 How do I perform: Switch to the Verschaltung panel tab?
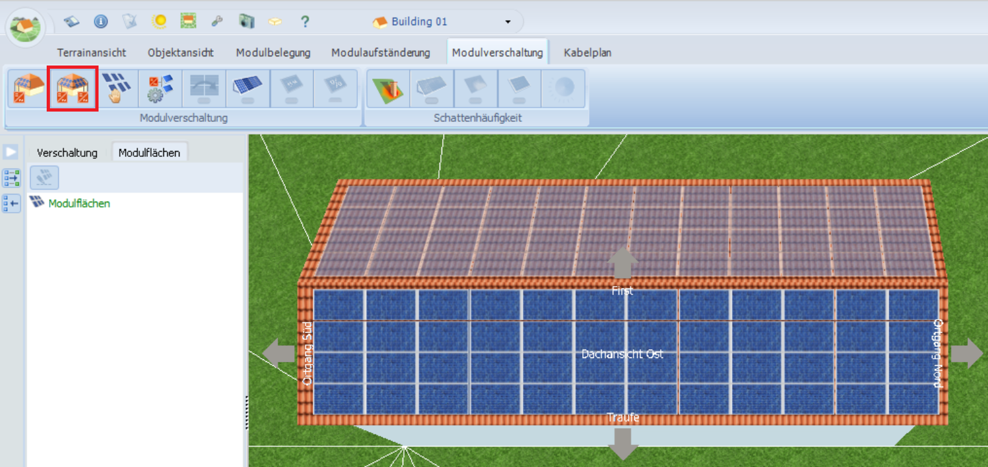pos(67,152)
